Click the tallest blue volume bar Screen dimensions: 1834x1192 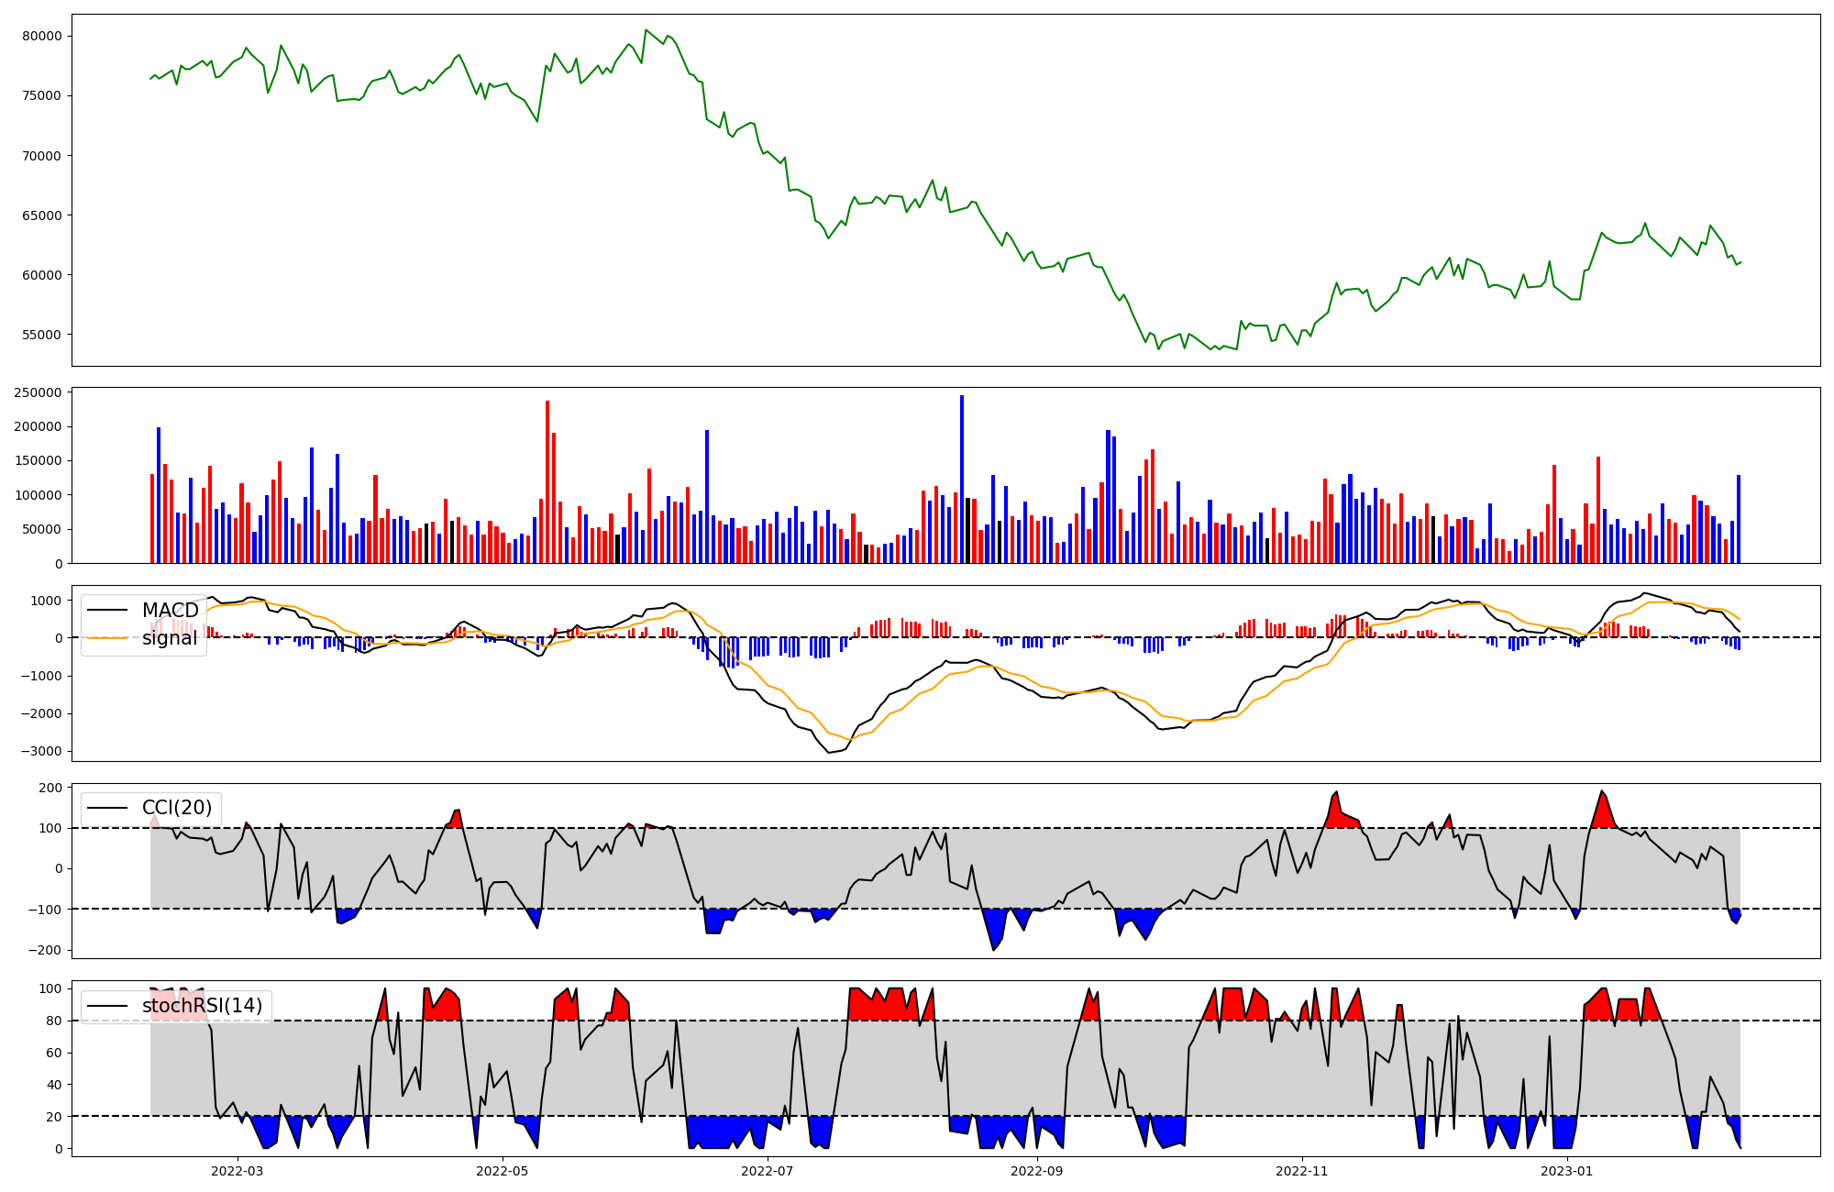click(962, 479)
